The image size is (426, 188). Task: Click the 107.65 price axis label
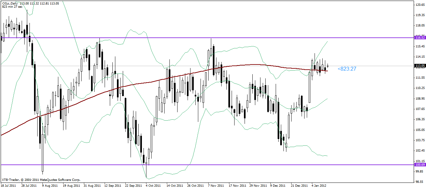point(420,109)
